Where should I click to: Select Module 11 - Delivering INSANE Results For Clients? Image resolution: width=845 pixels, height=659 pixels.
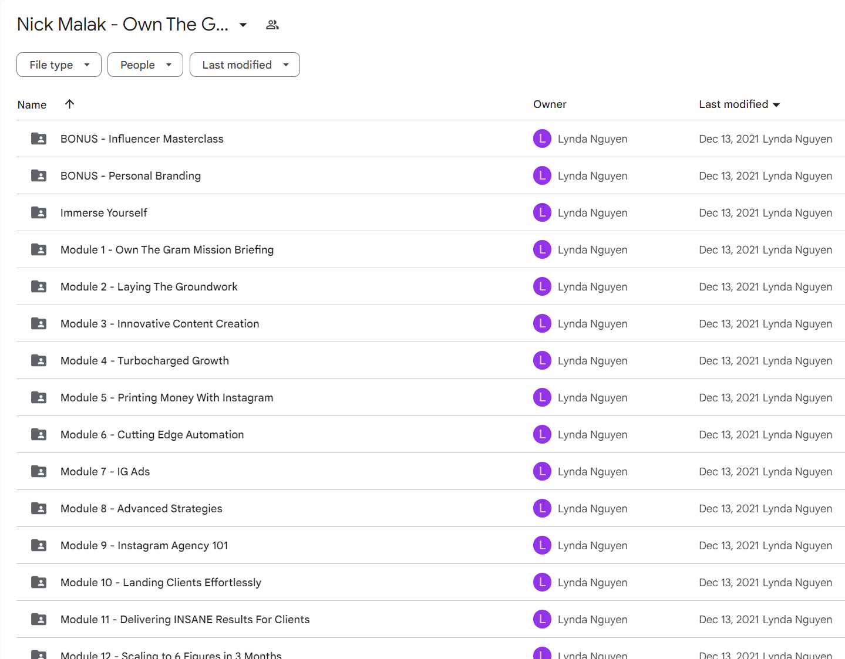(x=185, y=619)
